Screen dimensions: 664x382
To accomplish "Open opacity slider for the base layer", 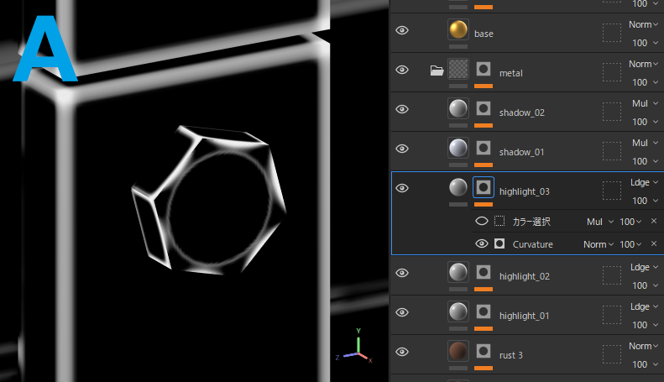I will tap(640, 43).
